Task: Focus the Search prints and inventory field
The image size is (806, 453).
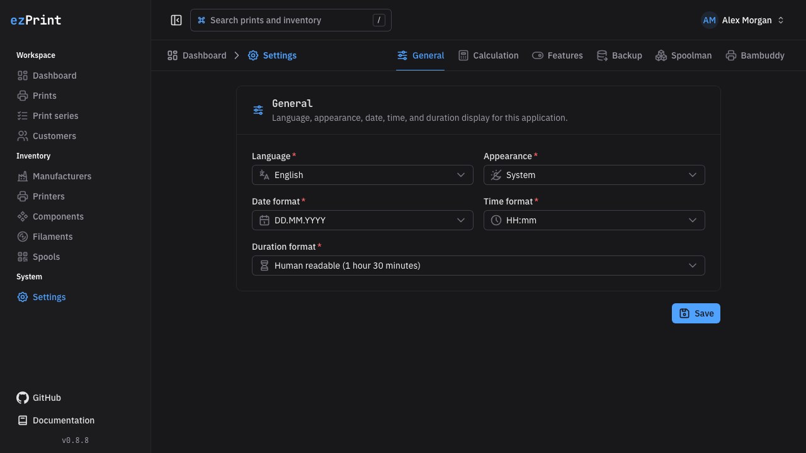Action: (290, 20)
